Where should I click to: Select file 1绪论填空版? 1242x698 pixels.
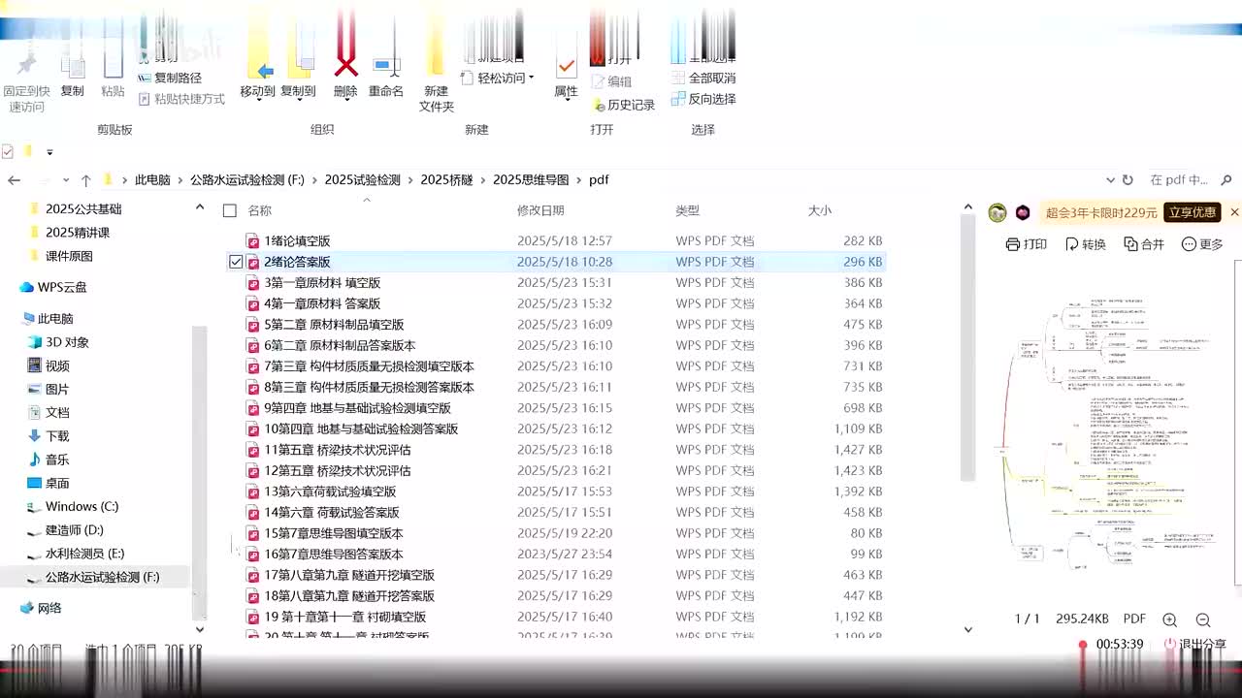(x=297, y=240)
